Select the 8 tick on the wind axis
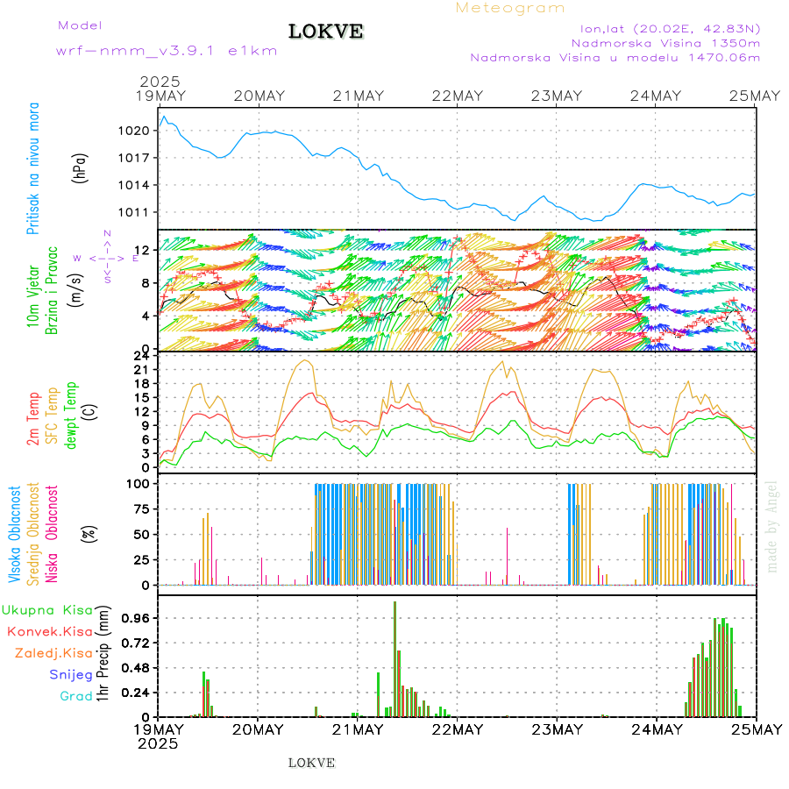Image resolution: width=789 pixels, height=789 pixels. click(146, 283)
